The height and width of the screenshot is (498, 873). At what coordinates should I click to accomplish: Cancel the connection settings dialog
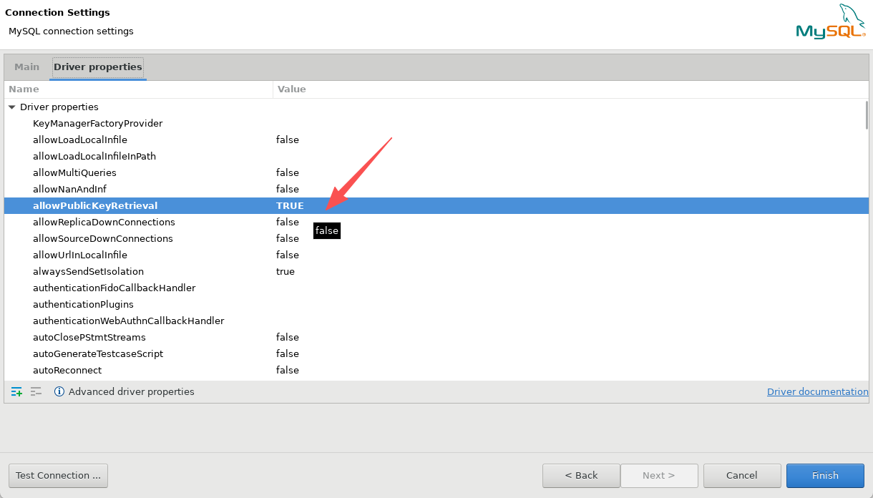click(741, 475)
